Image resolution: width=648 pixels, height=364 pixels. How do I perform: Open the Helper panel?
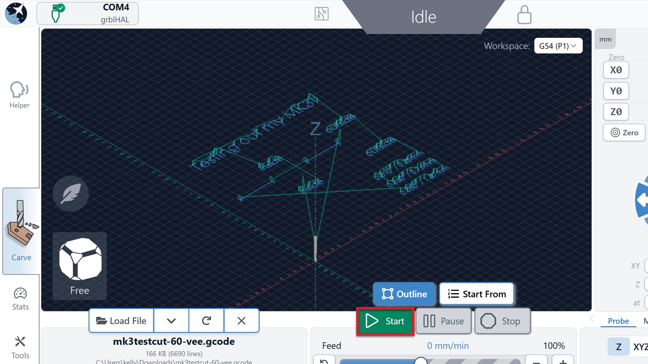click(19, 94)
